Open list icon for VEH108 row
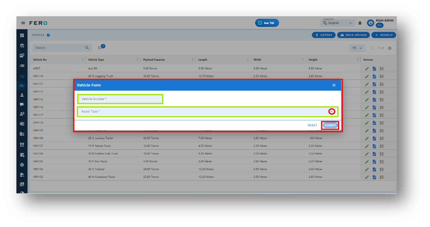Viewport: 430px width, 227px height. tap(382, 138)
